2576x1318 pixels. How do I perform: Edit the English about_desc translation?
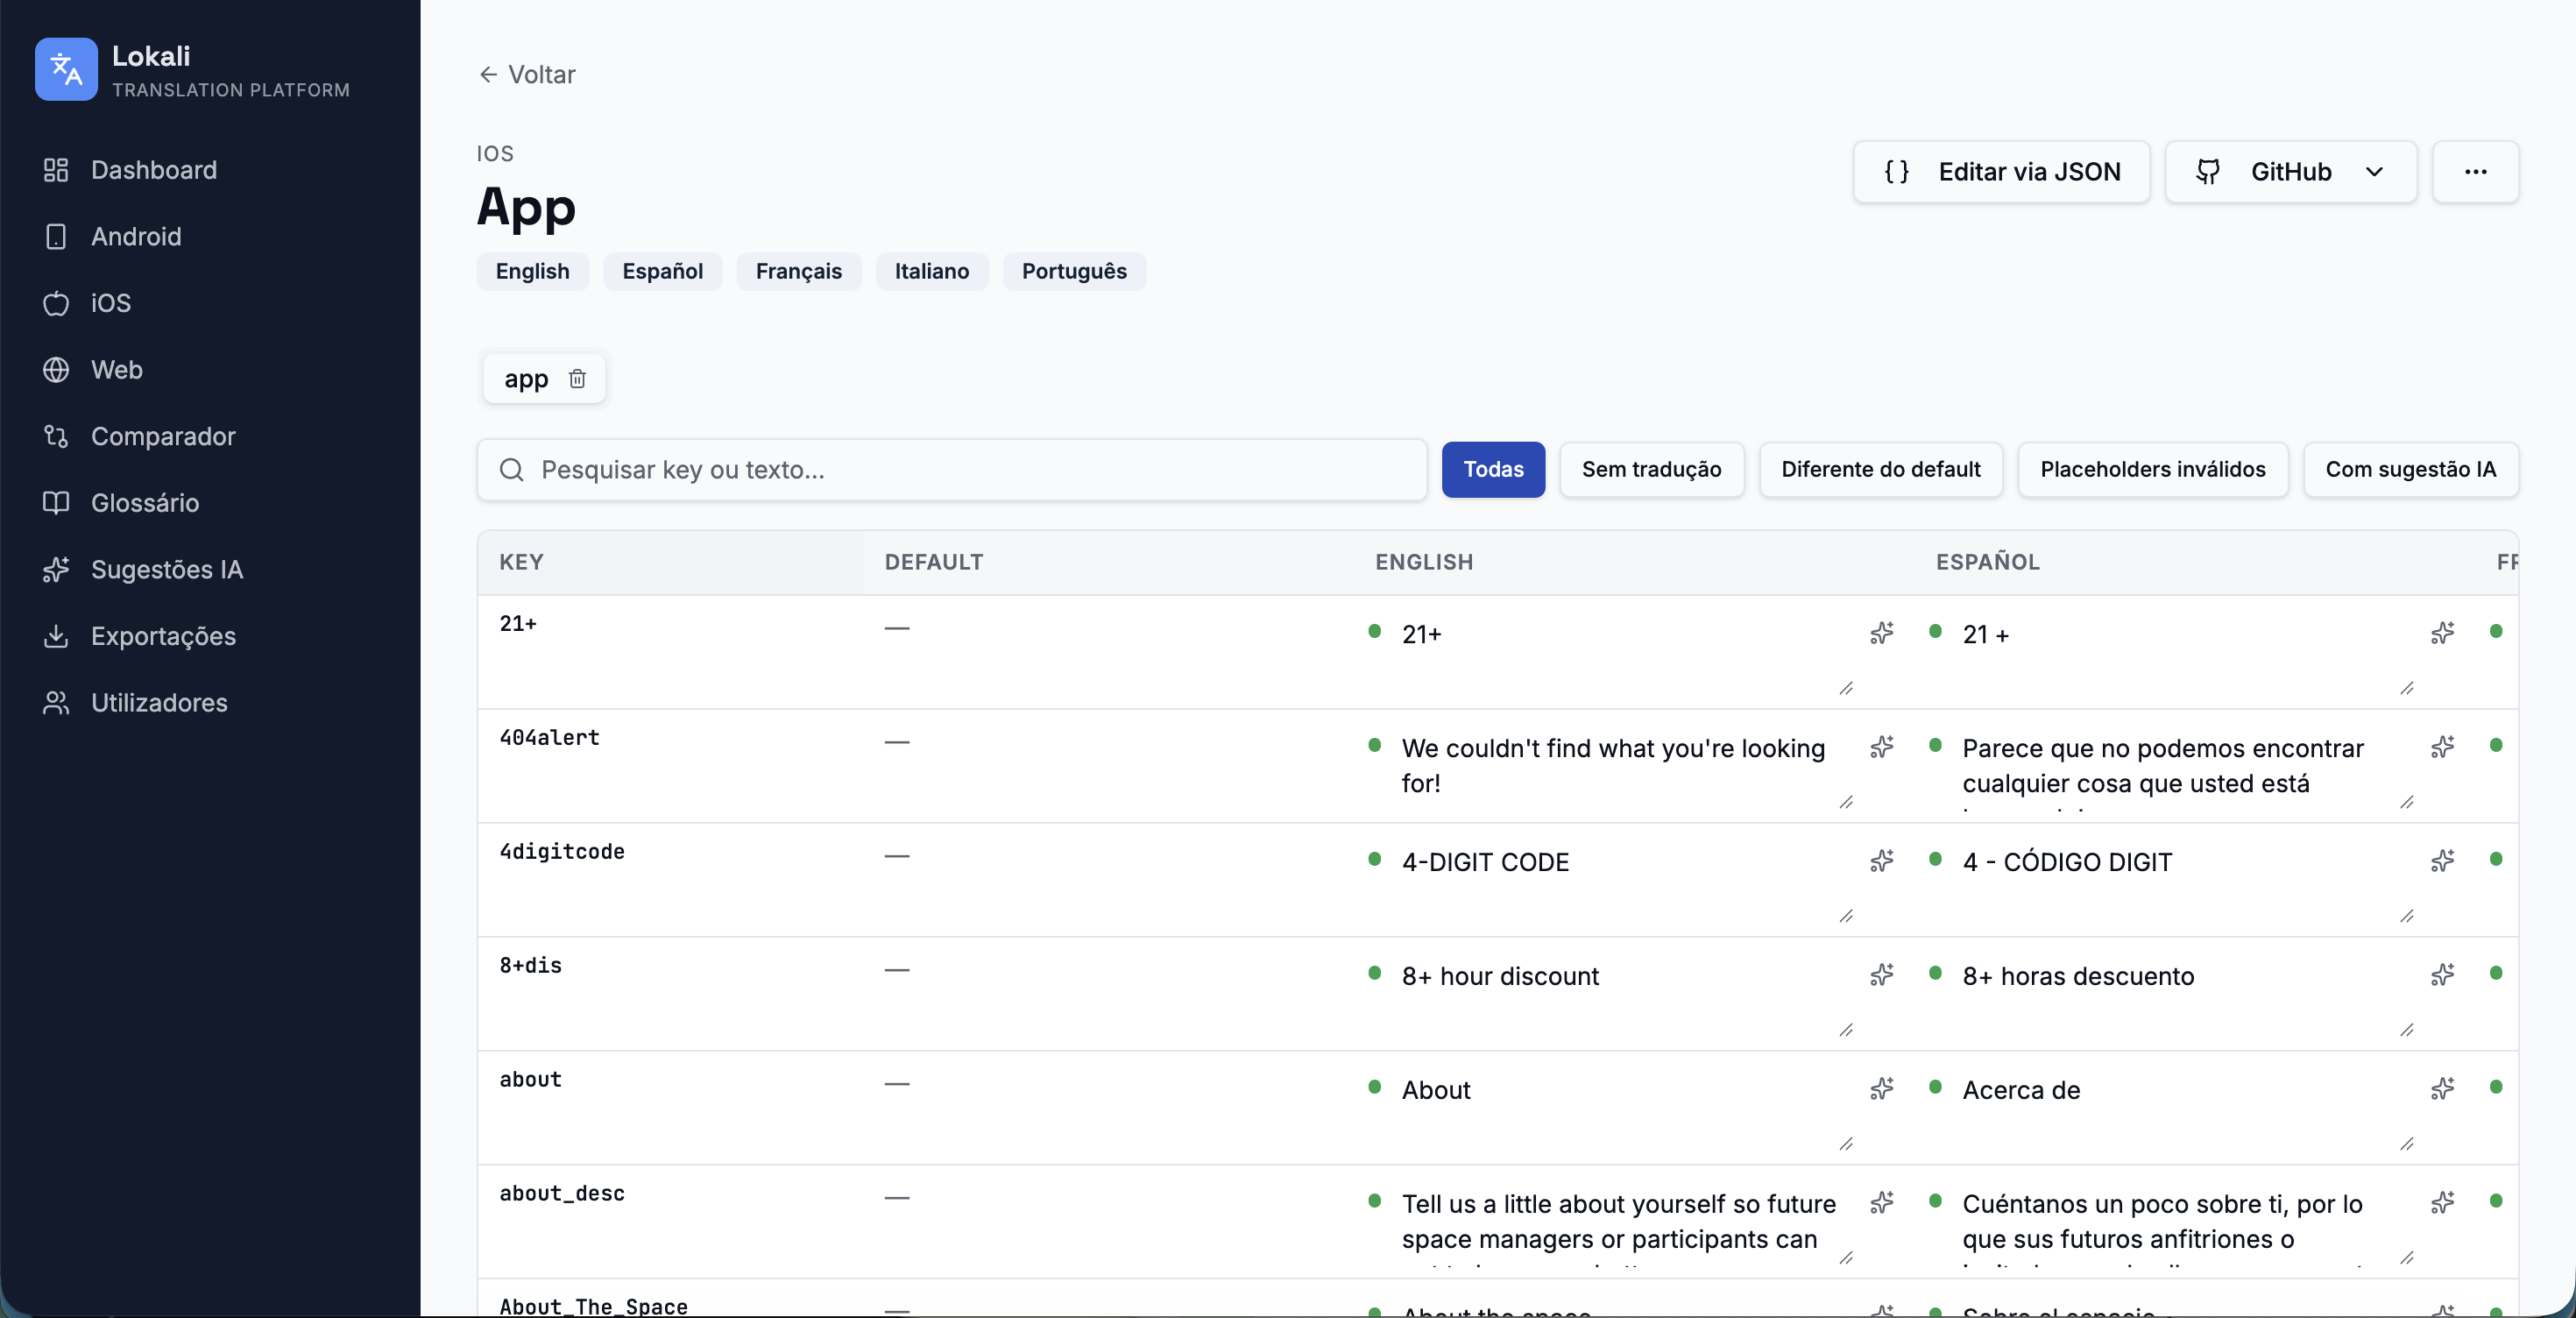pyautogui.click(x=1624, y=1224)
